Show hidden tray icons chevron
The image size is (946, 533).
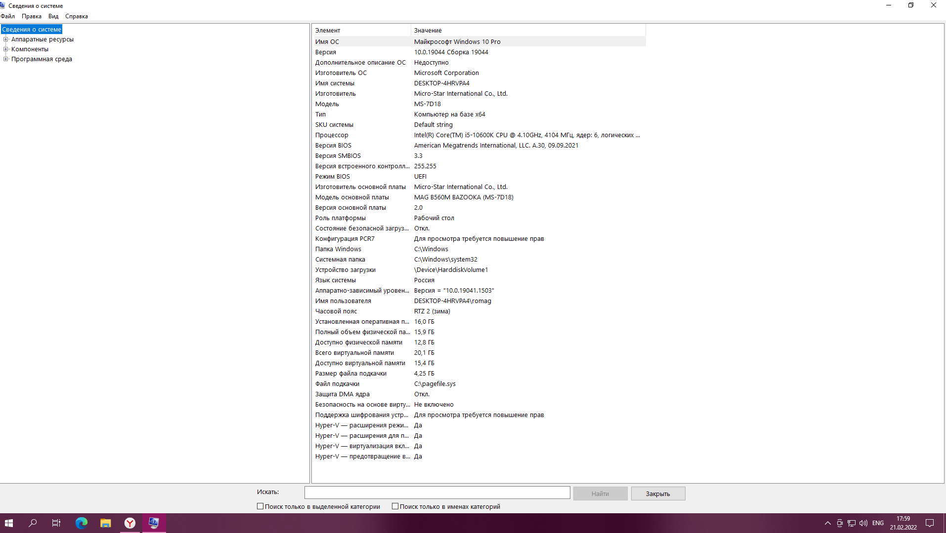(828, 523)
